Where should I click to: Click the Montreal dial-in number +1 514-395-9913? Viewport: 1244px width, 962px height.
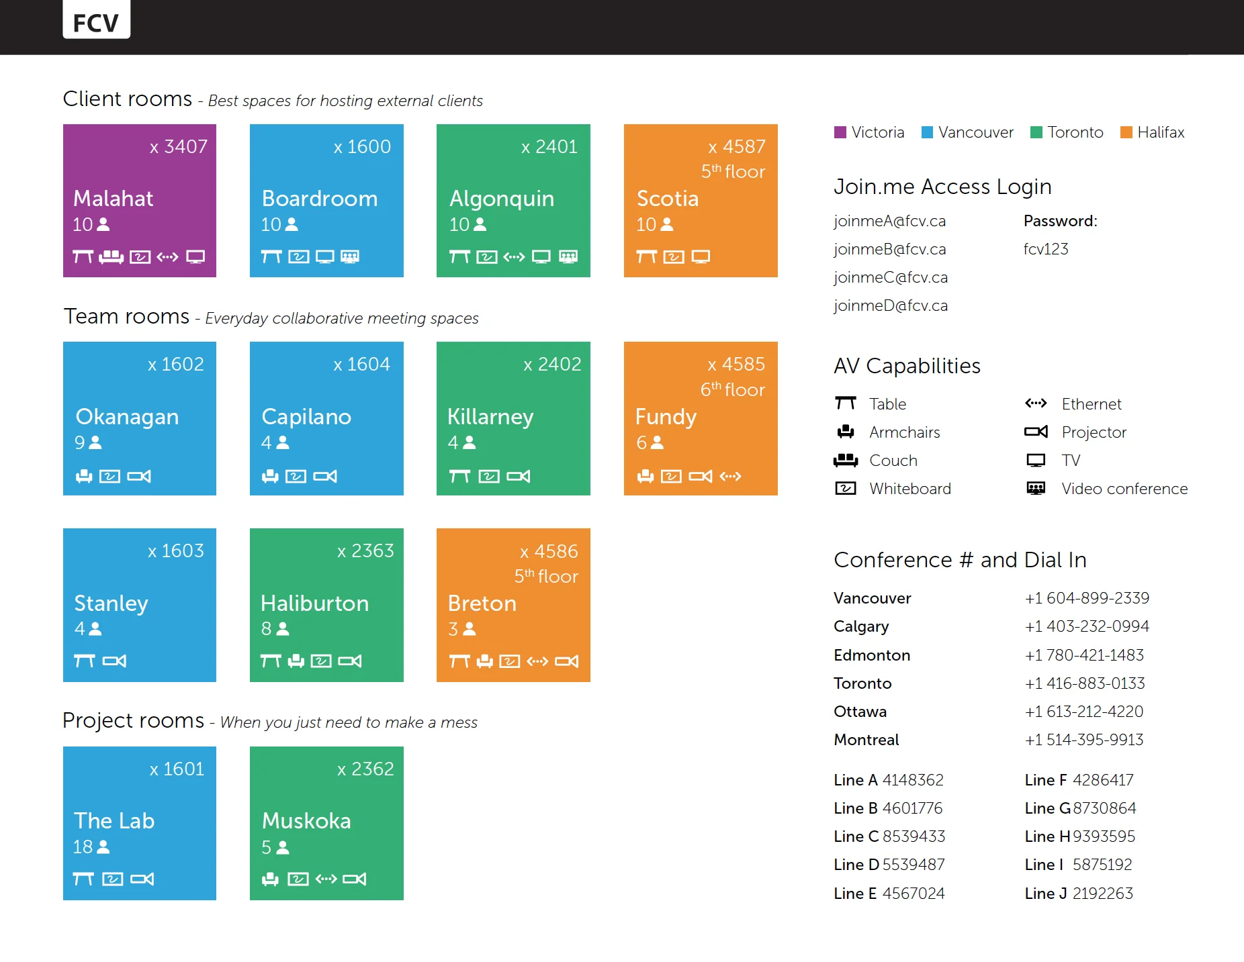point(1084,740)
